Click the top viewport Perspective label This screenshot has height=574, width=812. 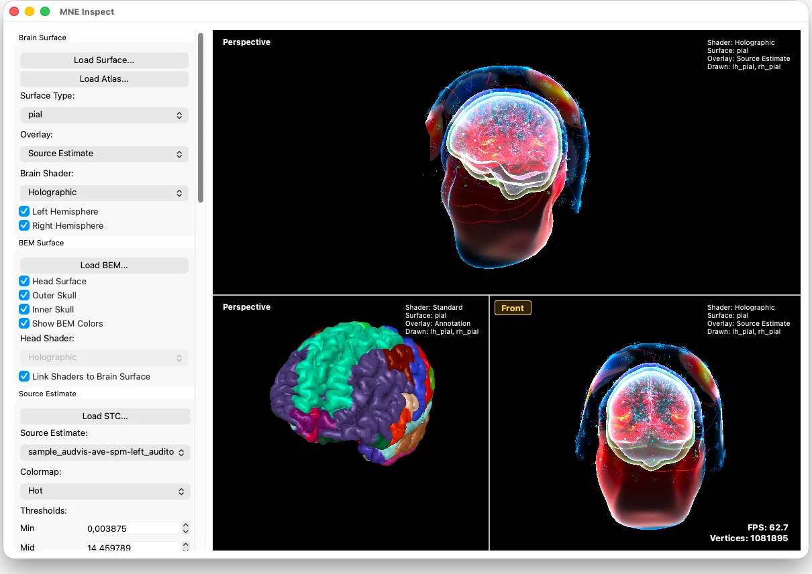point(246,42)
